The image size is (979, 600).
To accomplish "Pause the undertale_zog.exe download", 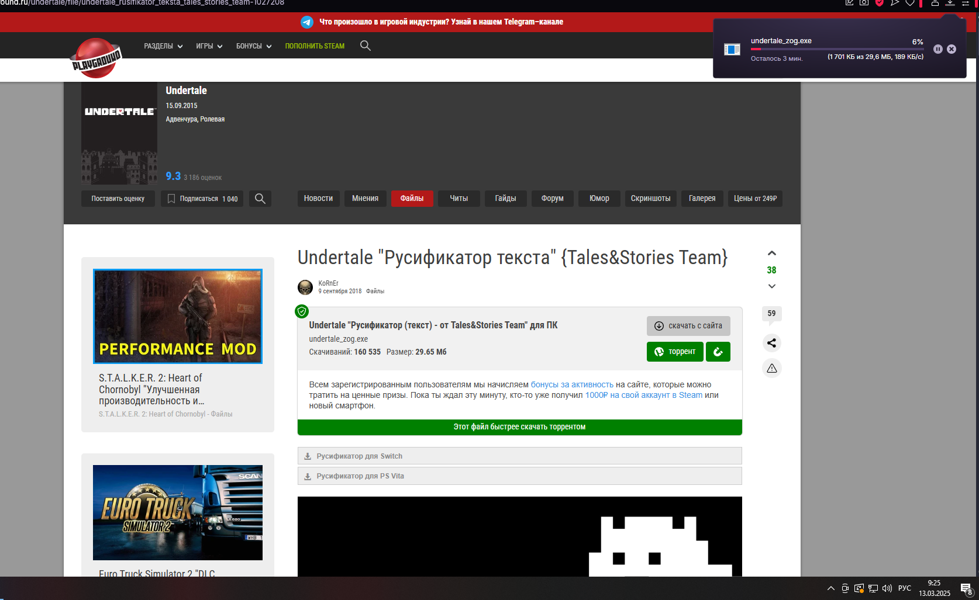I will [938, 49].
